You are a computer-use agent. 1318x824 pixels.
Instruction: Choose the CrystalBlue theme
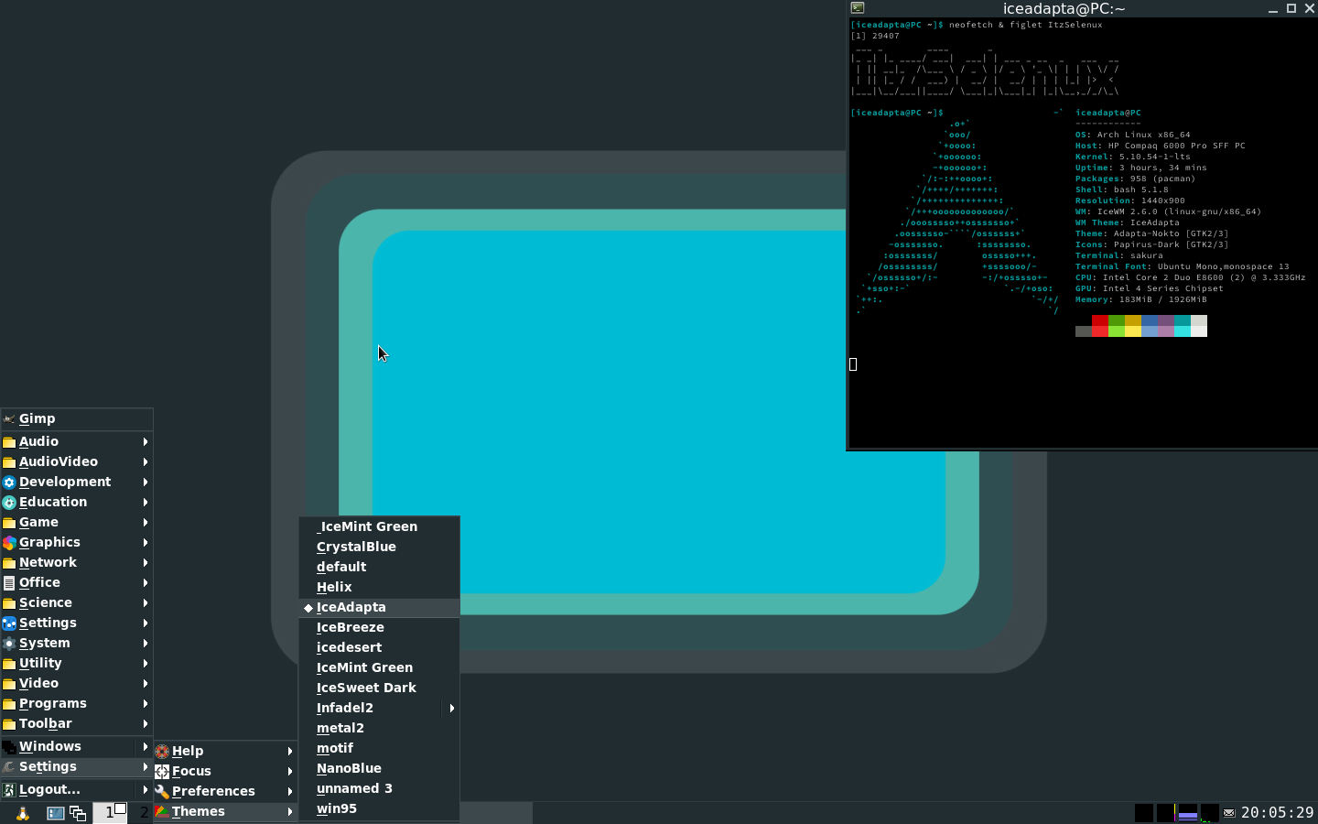379,547
